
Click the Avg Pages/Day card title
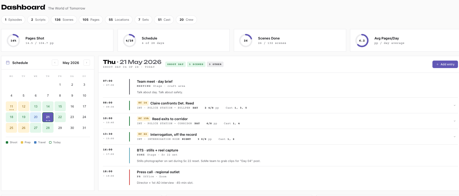point(387,38)
